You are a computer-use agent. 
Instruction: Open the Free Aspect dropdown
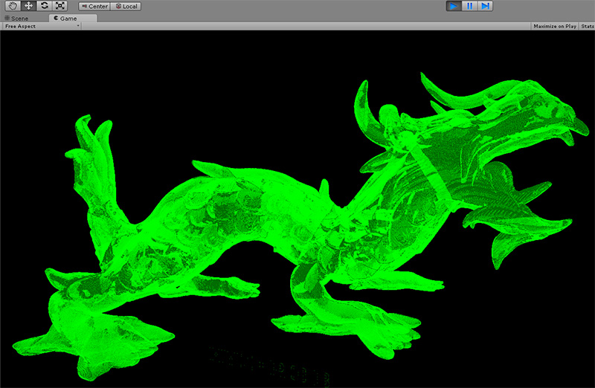pyautogui.click(x=40, y=26)
